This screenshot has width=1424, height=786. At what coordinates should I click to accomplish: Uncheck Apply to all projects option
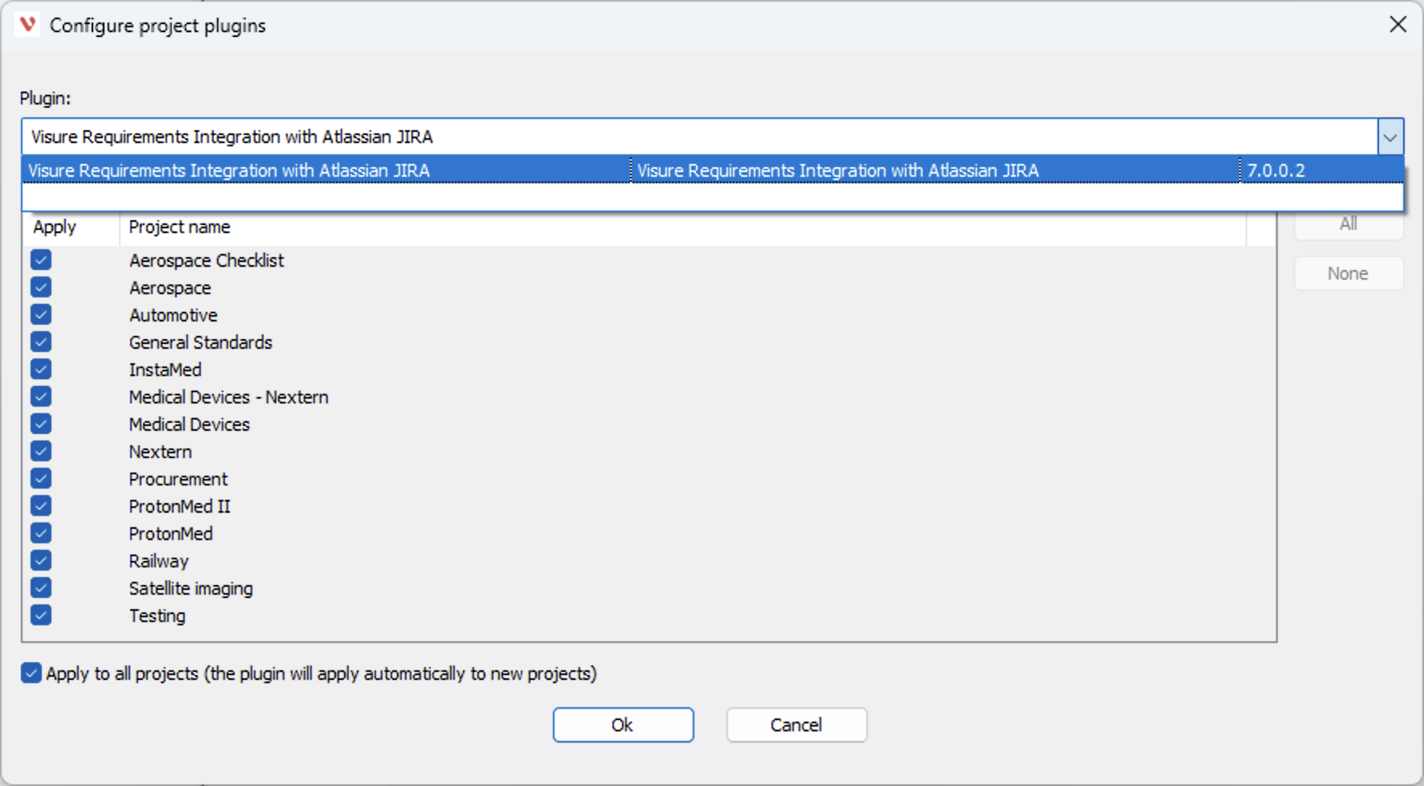[31, 673]
